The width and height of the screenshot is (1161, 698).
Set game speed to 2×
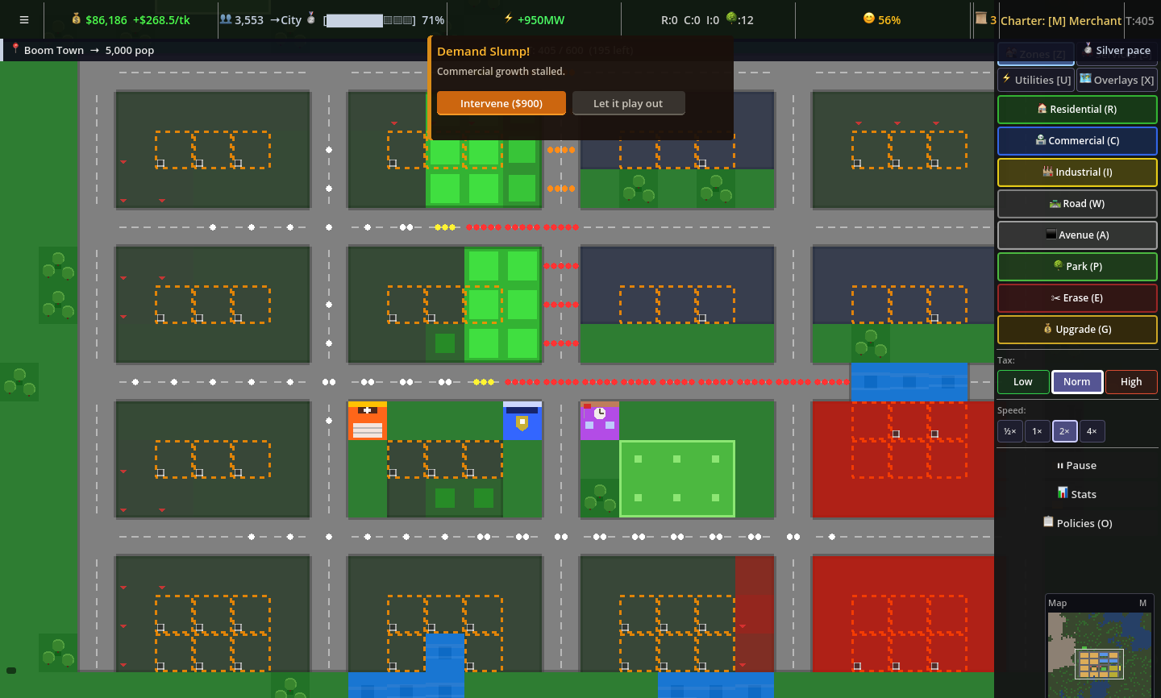1065,431
